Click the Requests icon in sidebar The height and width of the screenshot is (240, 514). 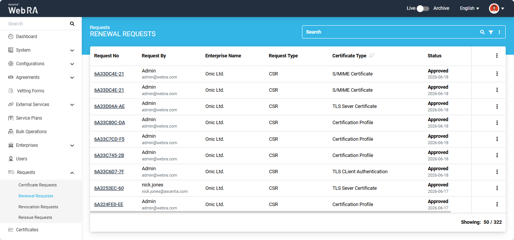click(11, 172)
